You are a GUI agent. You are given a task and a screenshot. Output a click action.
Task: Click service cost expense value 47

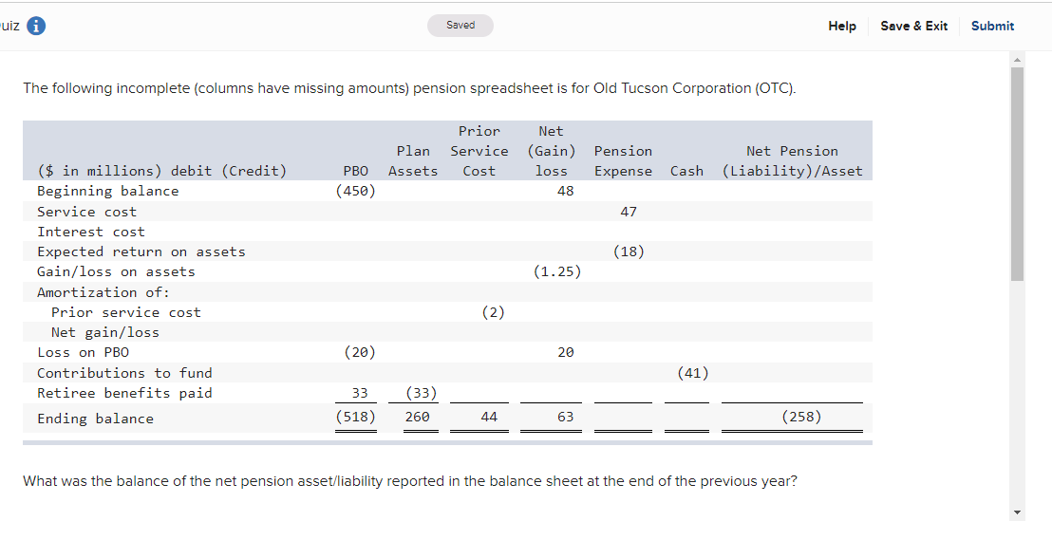pos(629,212)
